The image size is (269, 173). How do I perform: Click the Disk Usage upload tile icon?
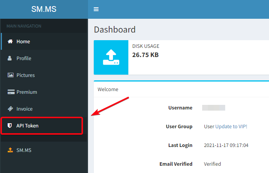[x=111, y=57]
